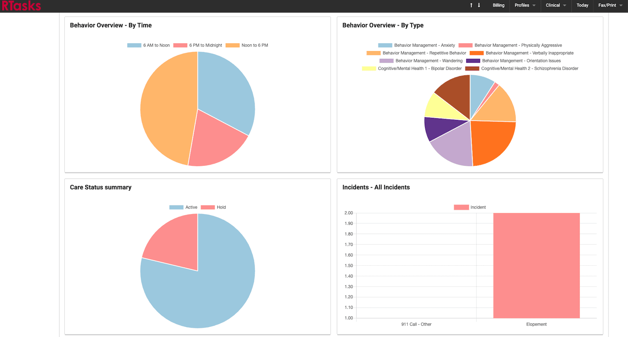The height and width of the screenshot is (337, 628).
Task: Toggle the "6 AM to Noon" legend item
Action: tap(149, 45)
